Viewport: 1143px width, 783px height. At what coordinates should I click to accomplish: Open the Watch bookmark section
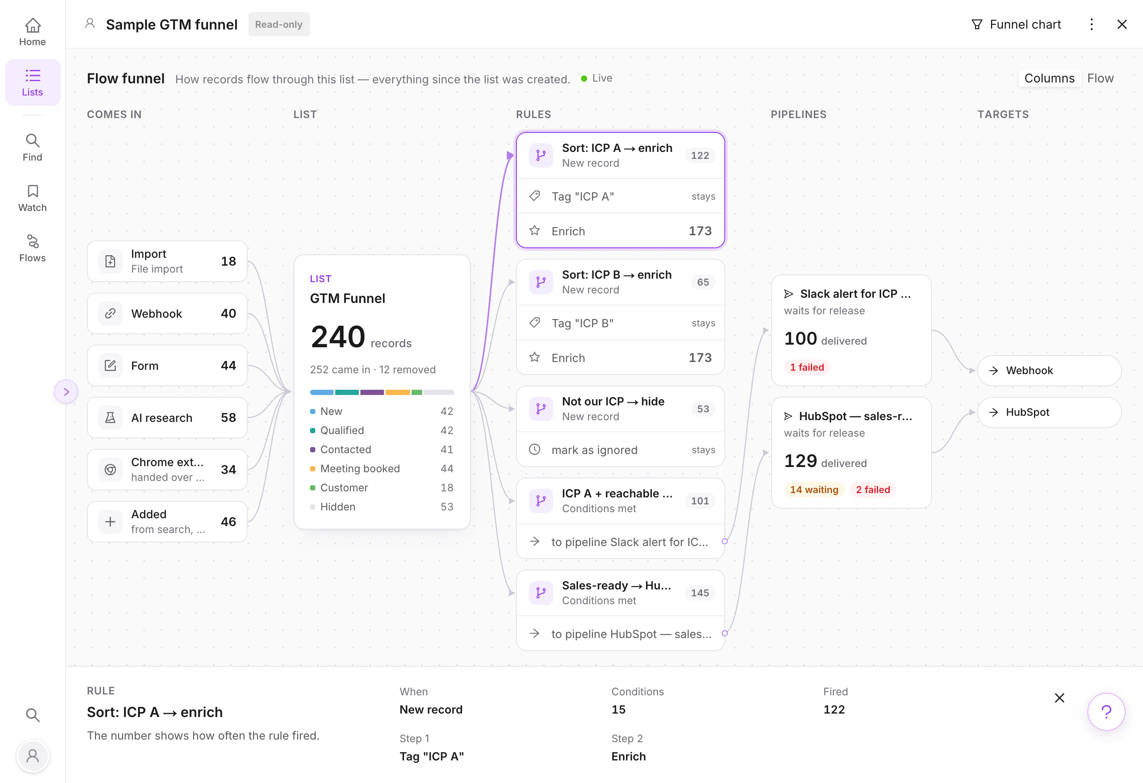pos(33,198)
